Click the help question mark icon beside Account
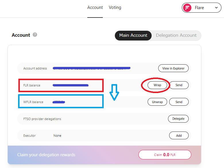The image size is (224, 168). (x=35, y=35)
